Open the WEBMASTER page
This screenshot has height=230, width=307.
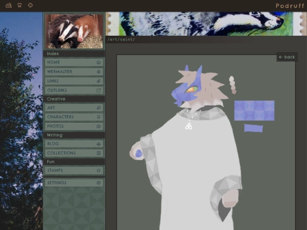point(74,72)
